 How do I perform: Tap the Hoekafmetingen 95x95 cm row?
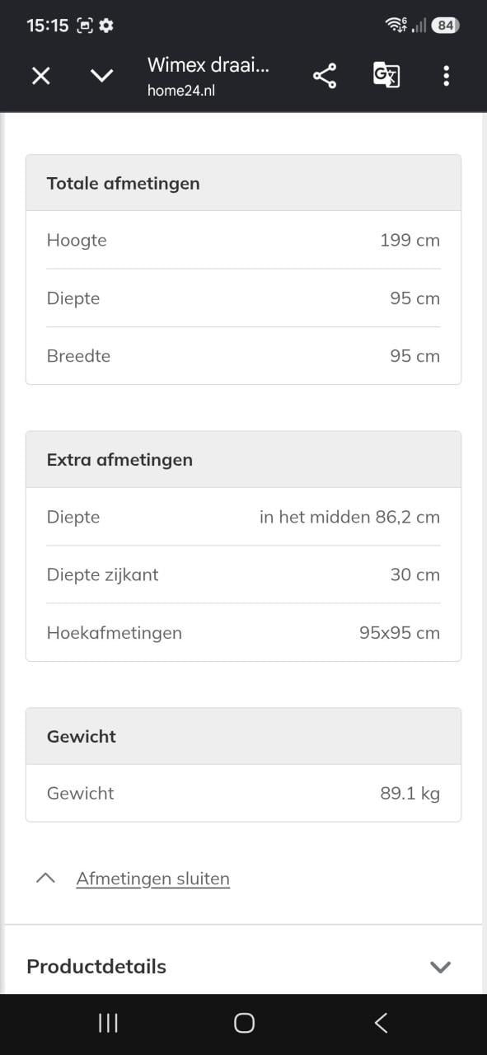243,633
